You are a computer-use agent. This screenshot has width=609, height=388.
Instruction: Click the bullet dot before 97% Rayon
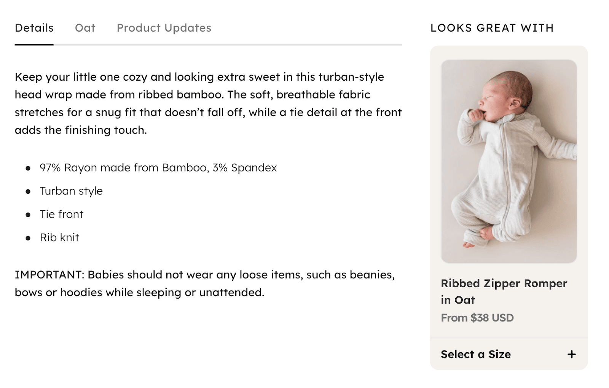(x=28, y=168)
